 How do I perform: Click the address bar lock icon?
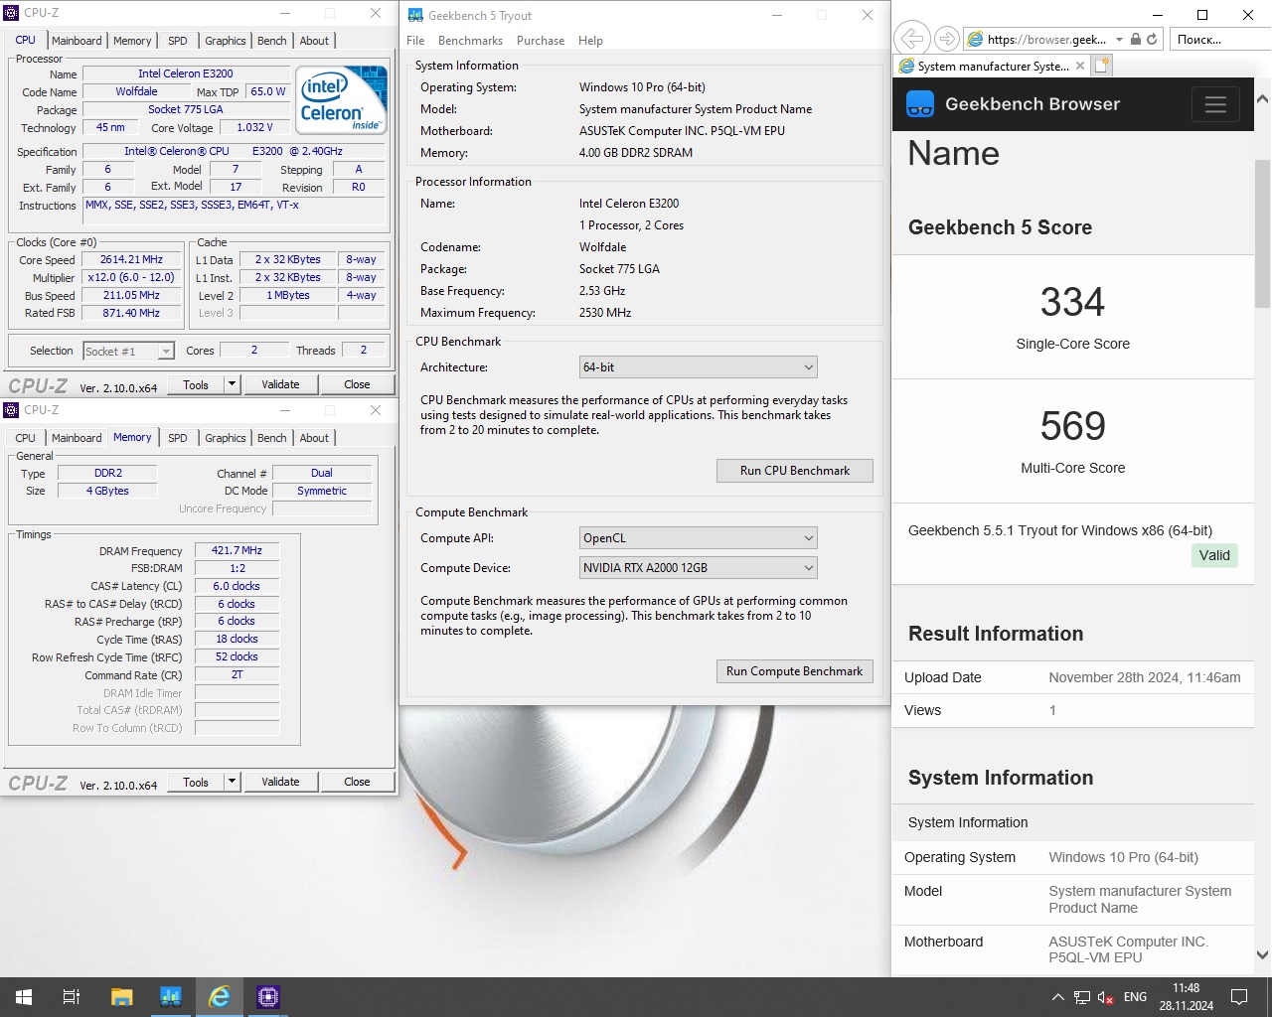[1136, 39]
